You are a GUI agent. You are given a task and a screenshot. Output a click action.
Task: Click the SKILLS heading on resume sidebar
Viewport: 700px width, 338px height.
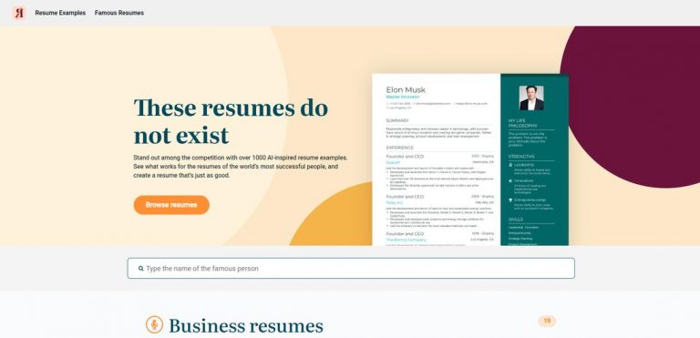[x=516, y=220]
